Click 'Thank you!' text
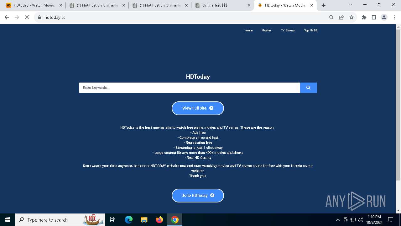This screenshot has width=401, height=226. [198, 176]
